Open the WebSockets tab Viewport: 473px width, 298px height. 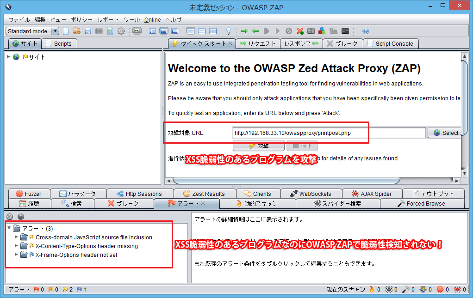(x=311, y=194)
